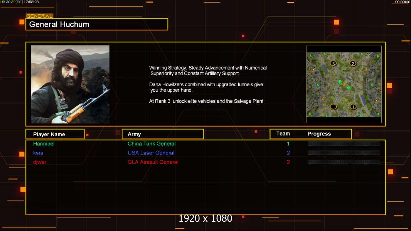Click djwar's loading progress bar
The width and height of the screenshot is (411, 231).
pos(344,162)
